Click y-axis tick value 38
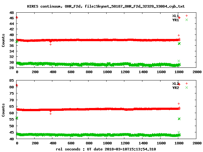The width and height of the screenshot is (203, 152). [11, 40]
